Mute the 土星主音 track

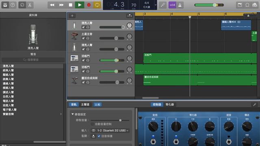tap(83, 38)
